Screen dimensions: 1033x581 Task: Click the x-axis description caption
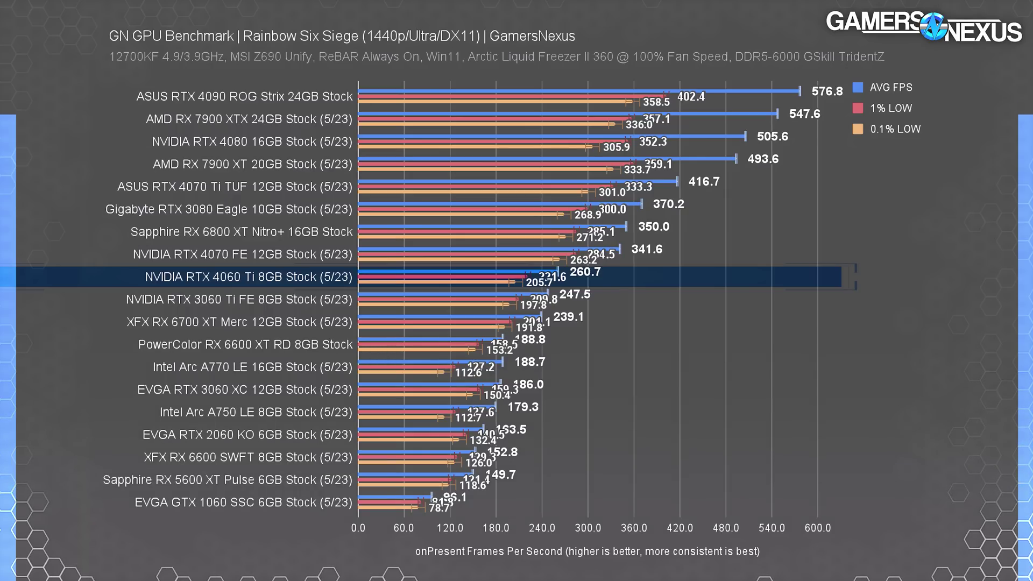click(x=587, y=551)
